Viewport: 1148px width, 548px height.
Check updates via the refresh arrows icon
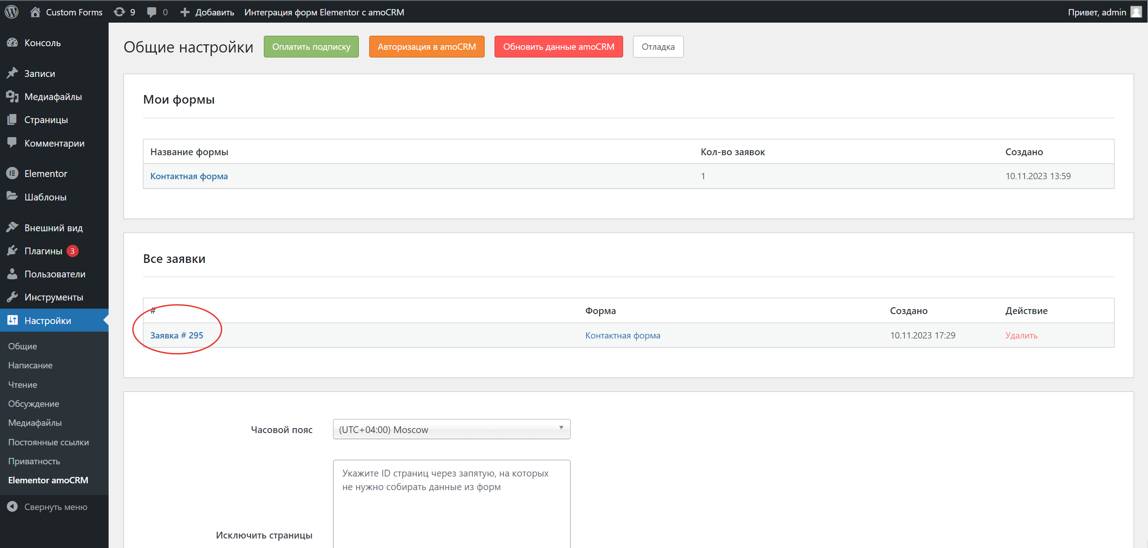coord(119,12)
